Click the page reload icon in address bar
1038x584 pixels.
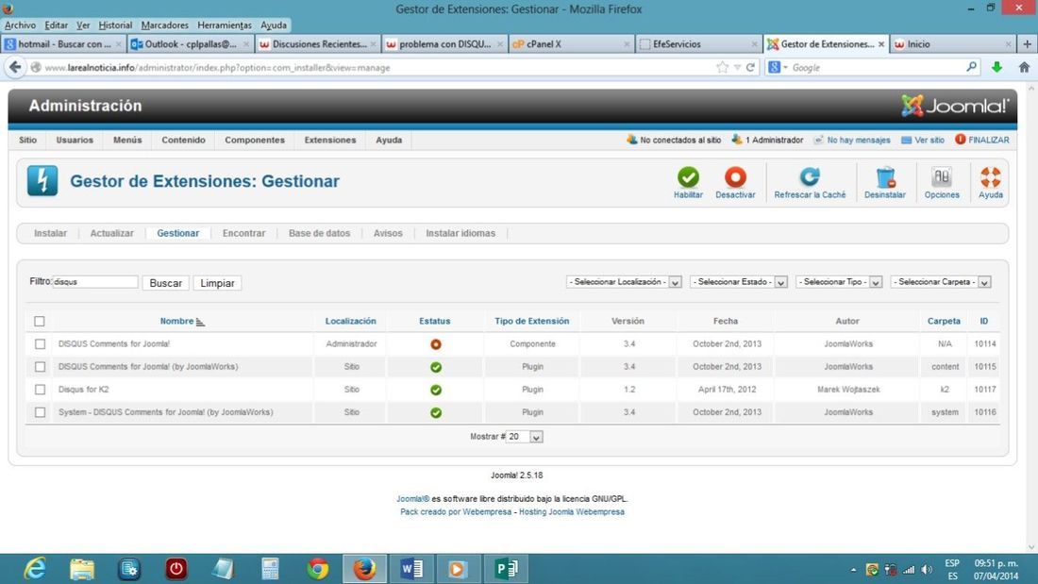[751, 68]
